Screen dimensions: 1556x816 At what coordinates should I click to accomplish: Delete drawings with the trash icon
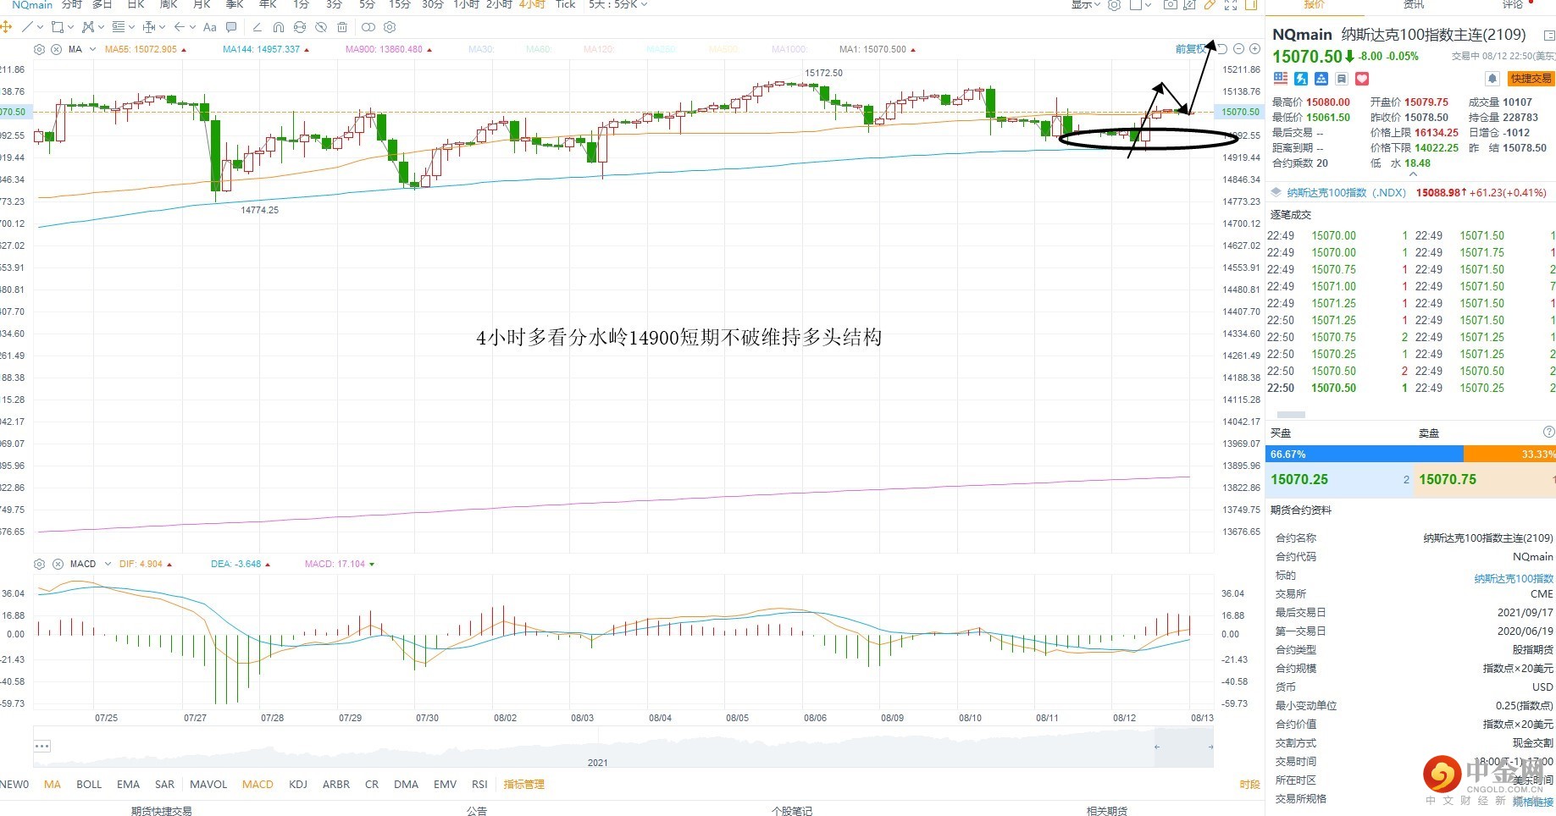point(342,27)
